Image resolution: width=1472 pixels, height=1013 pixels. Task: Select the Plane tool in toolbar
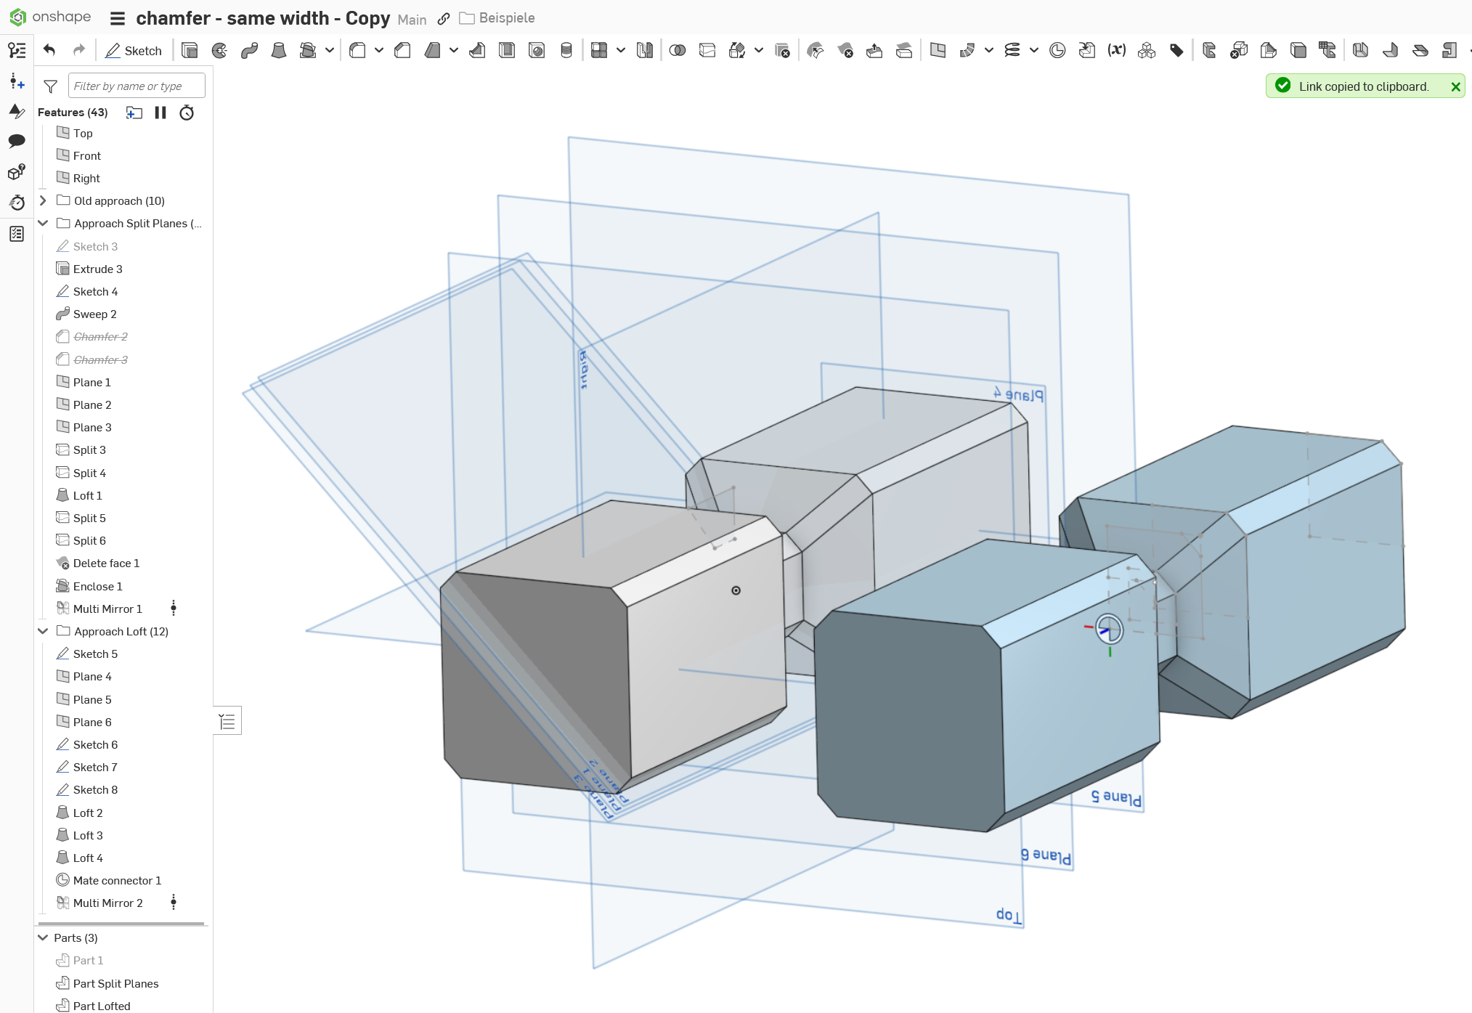tap(938, 50)
